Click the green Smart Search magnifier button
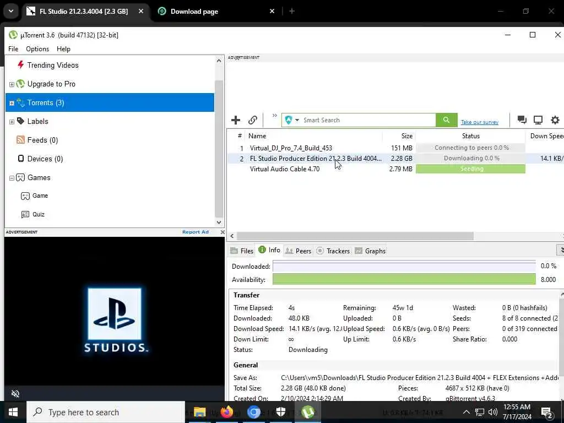 pyautogui.click(x=446, y=120)
